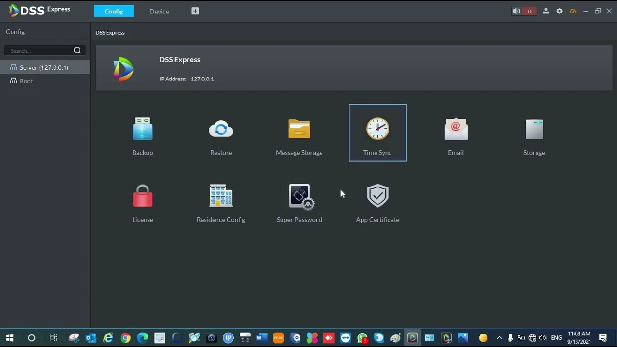This screenshot has width=617, height=347.
Task: Click the alarm speaker icon
Action: (x=517, y=11)
